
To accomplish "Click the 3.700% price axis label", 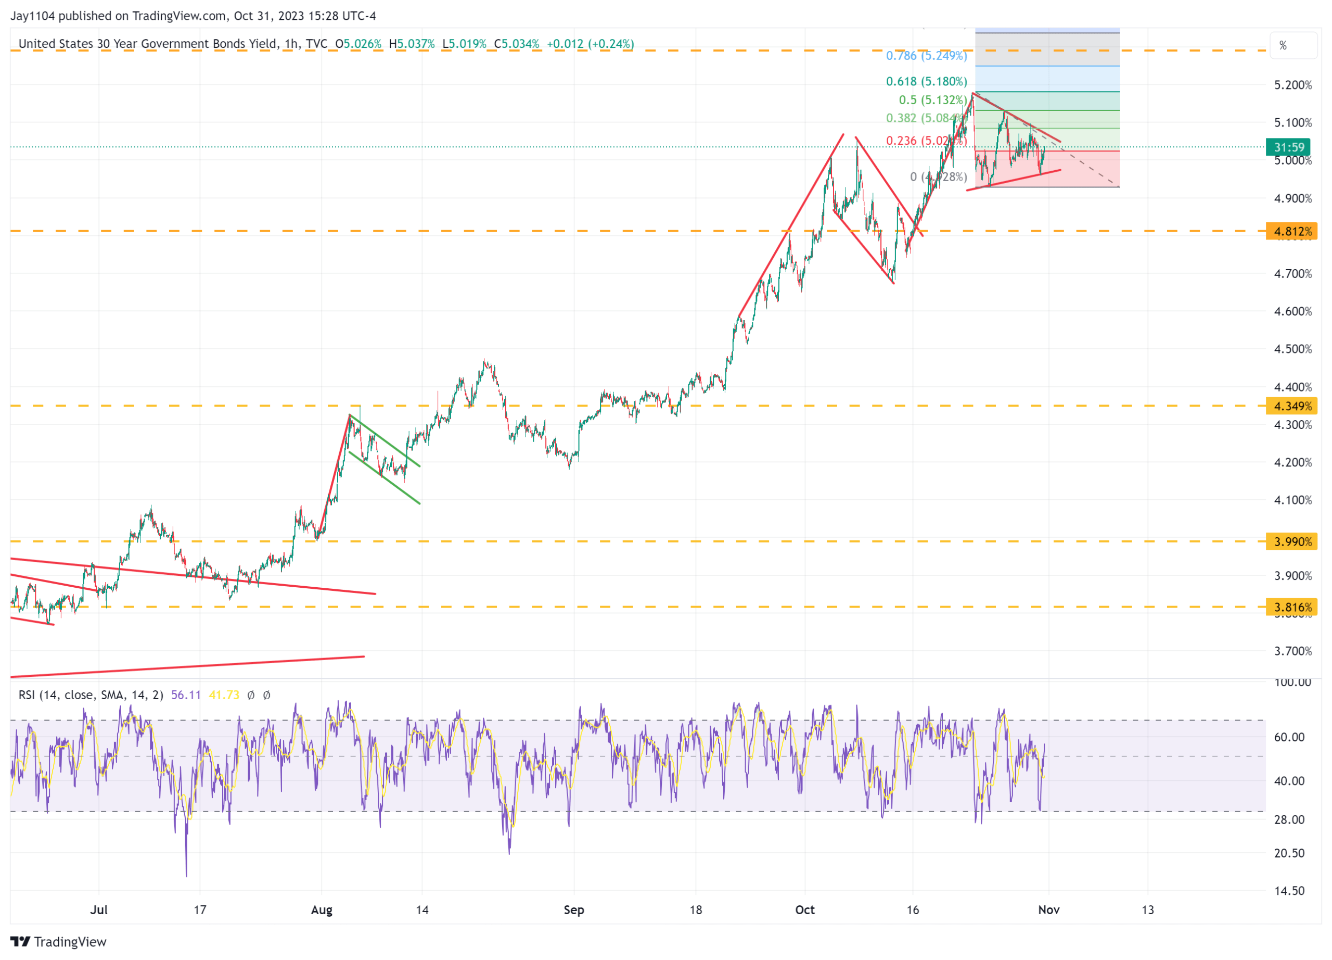I will (x=1292, y=652).
